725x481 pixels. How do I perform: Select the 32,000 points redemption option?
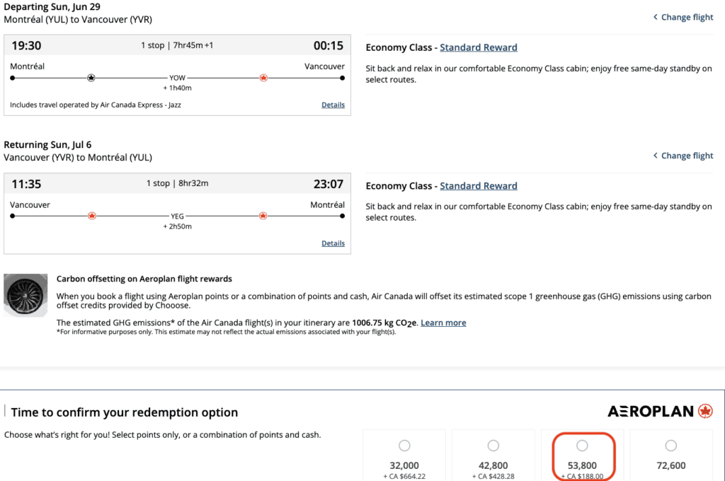point(404,446)
